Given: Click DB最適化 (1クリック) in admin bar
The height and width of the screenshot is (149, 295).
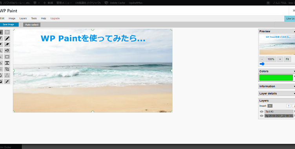Looking at the screenshot, I should [88, 3].
